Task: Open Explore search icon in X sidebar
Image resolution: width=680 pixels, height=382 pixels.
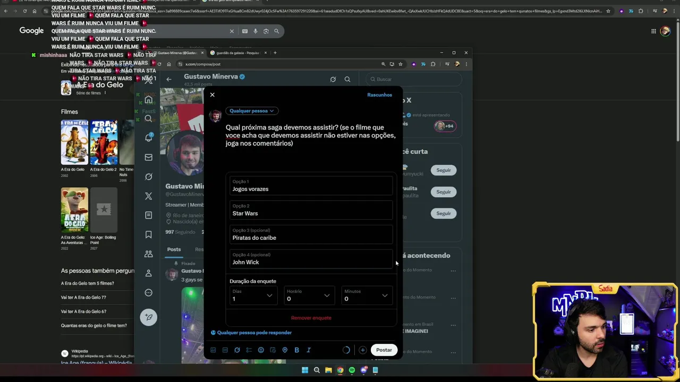Action: (149, 118)
